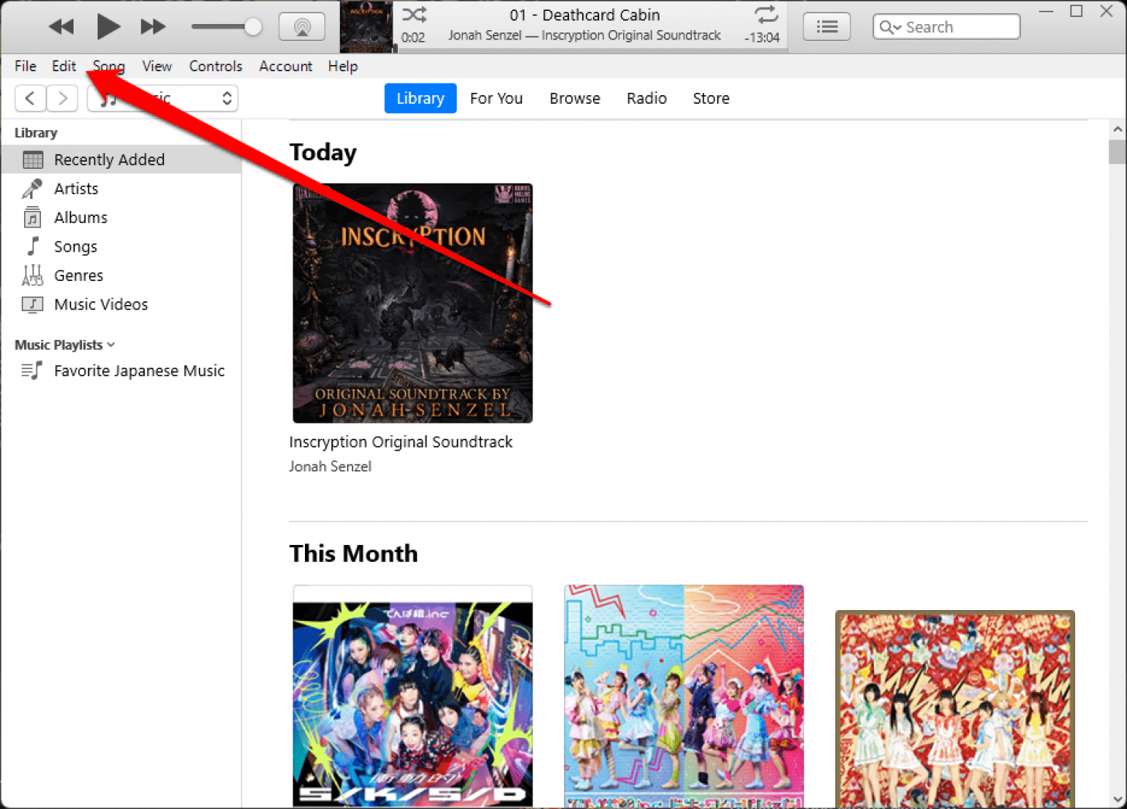Switch to the Browse tab
The width and height of the screenshot is (1127, 809).
click(574, 98)
